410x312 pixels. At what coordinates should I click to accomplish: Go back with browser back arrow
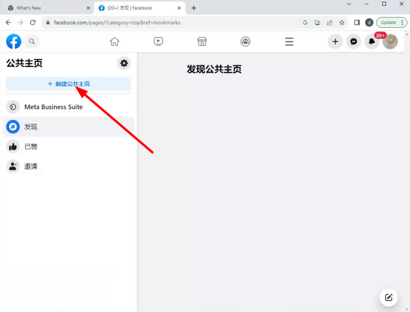(x=9, y=23)
